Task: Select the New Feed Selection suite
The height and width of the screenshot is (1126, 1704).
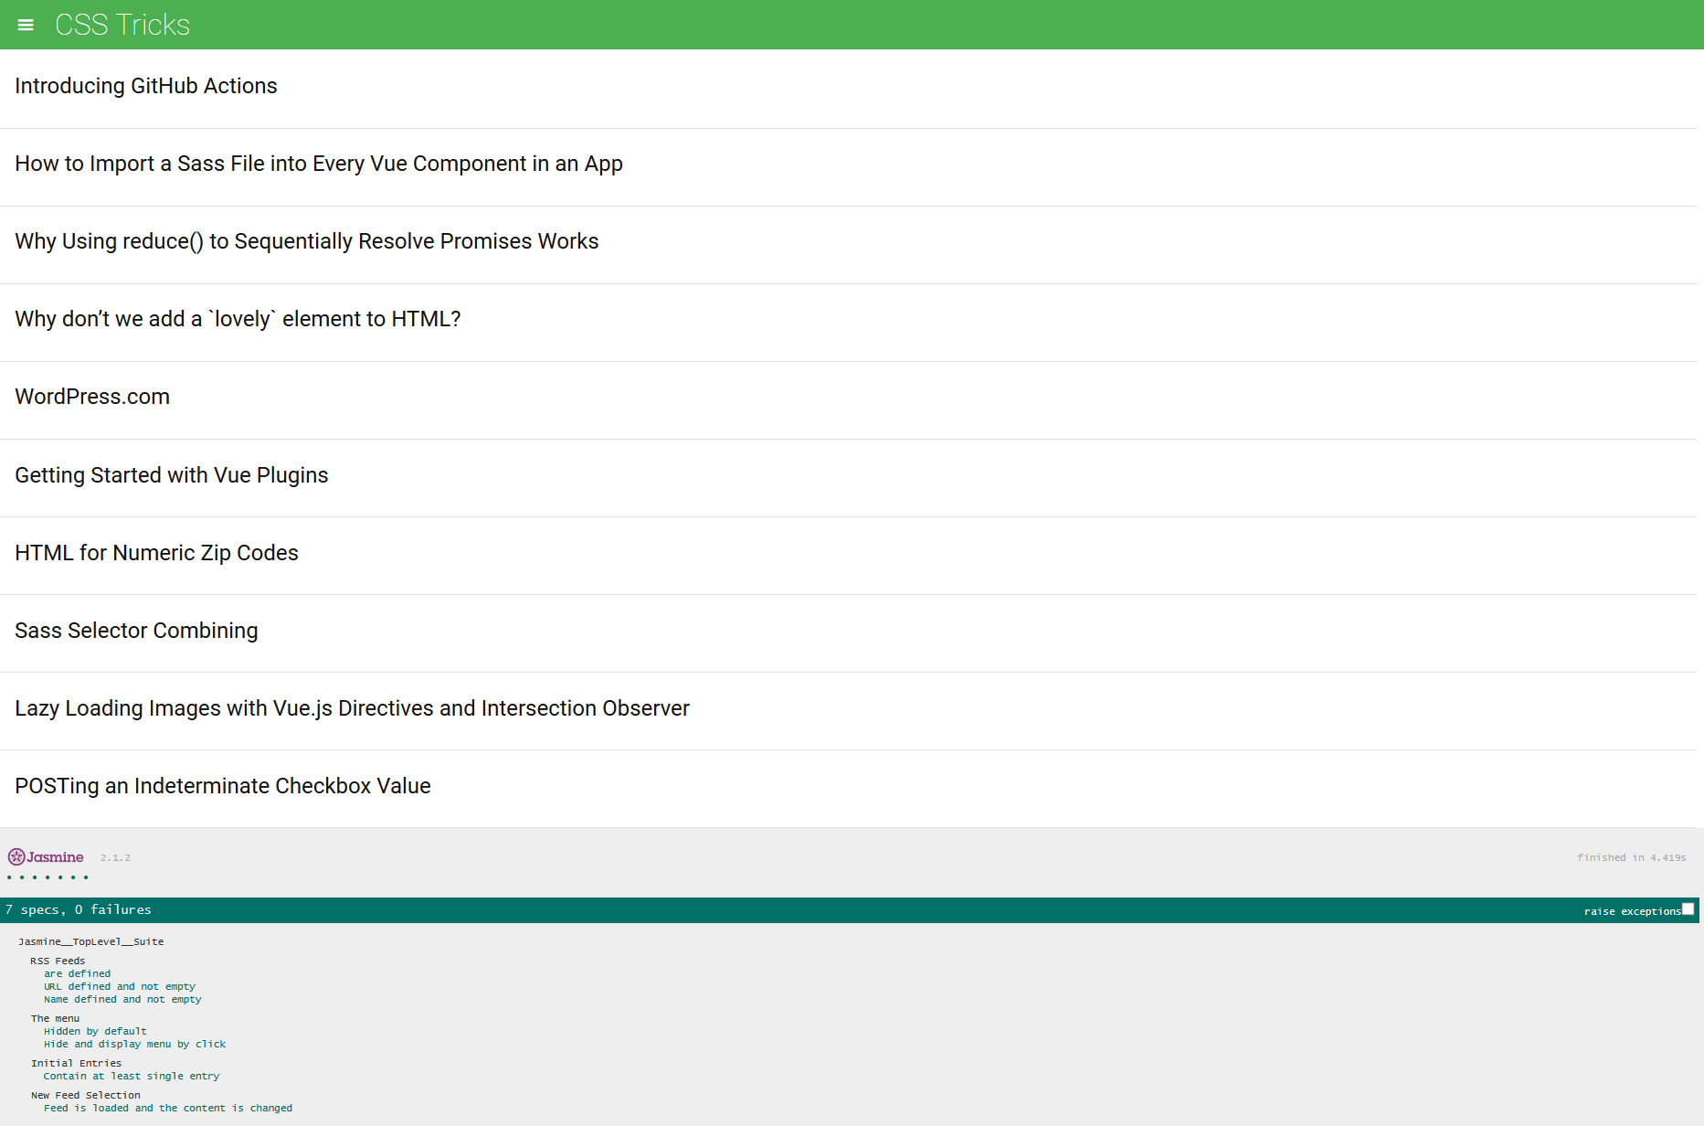Action: click(86, 1095)
